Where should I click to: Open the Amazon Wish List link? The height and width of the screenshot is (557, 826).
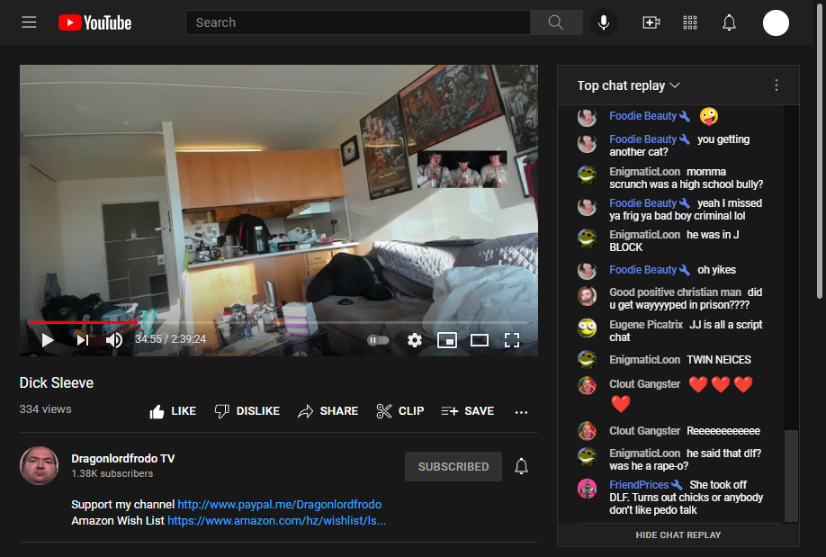coord(276,521)
